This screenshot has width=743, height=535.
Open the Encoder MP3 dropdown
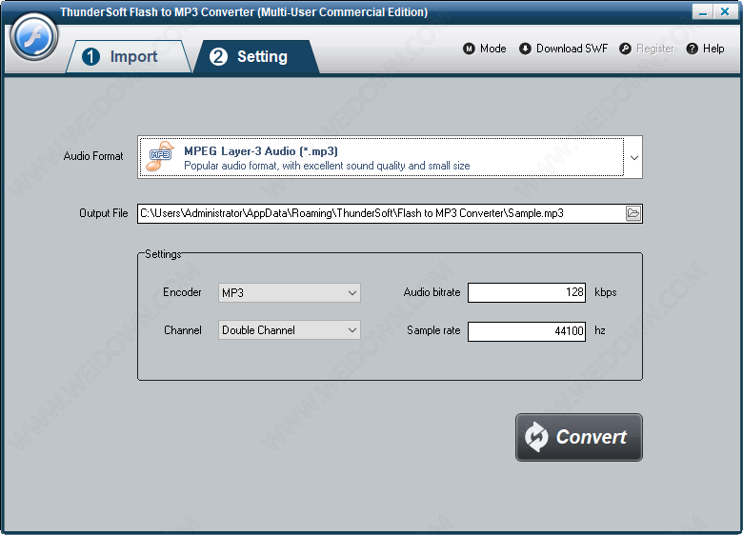289,292
